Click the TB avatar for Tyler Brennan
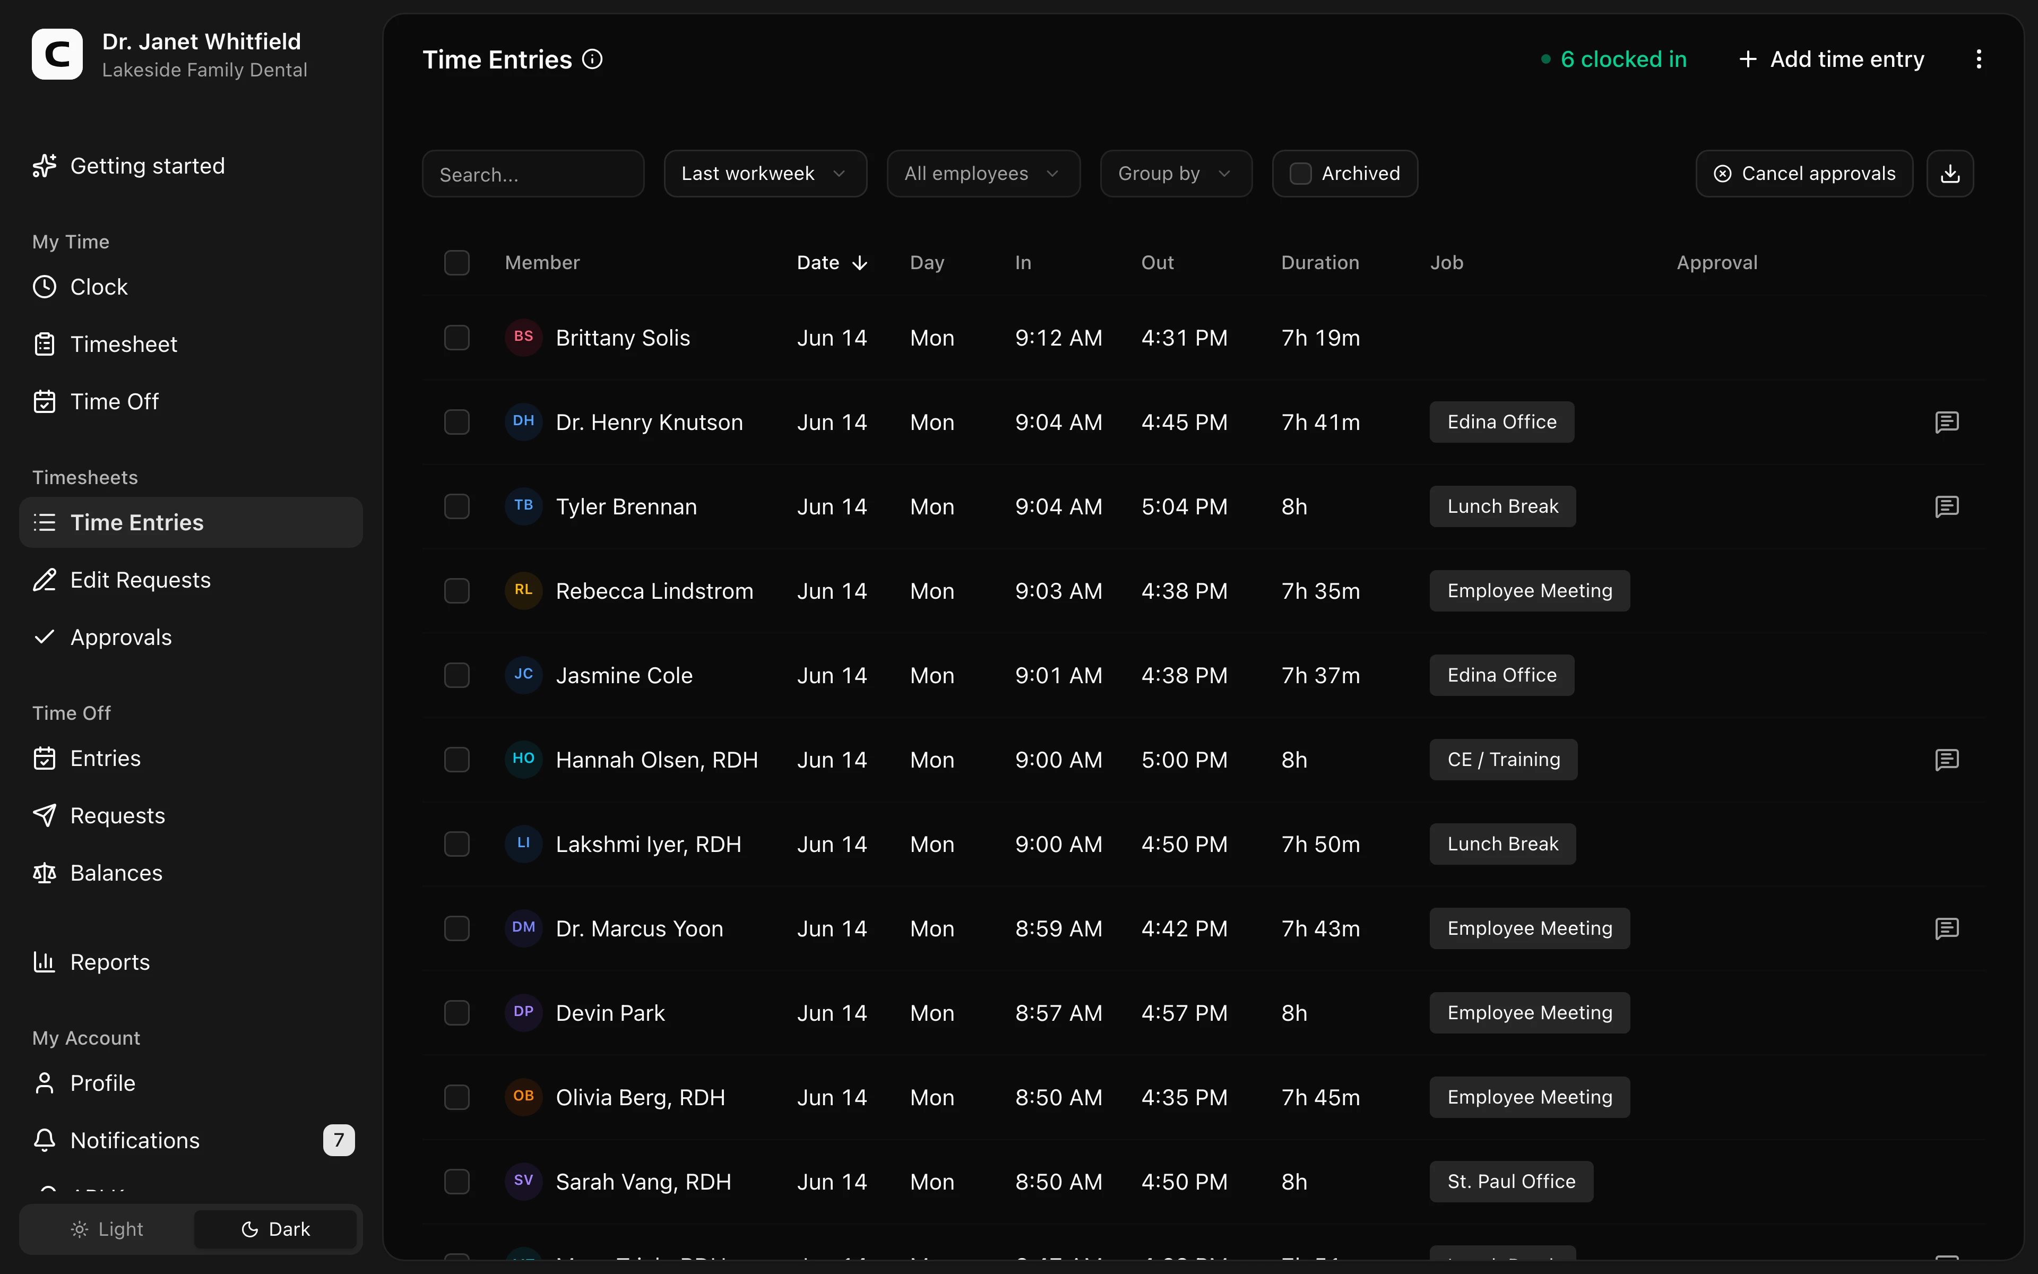The height and width of the screenshot is (1274, 2038). pyautogui.click(x=524, y=505)
